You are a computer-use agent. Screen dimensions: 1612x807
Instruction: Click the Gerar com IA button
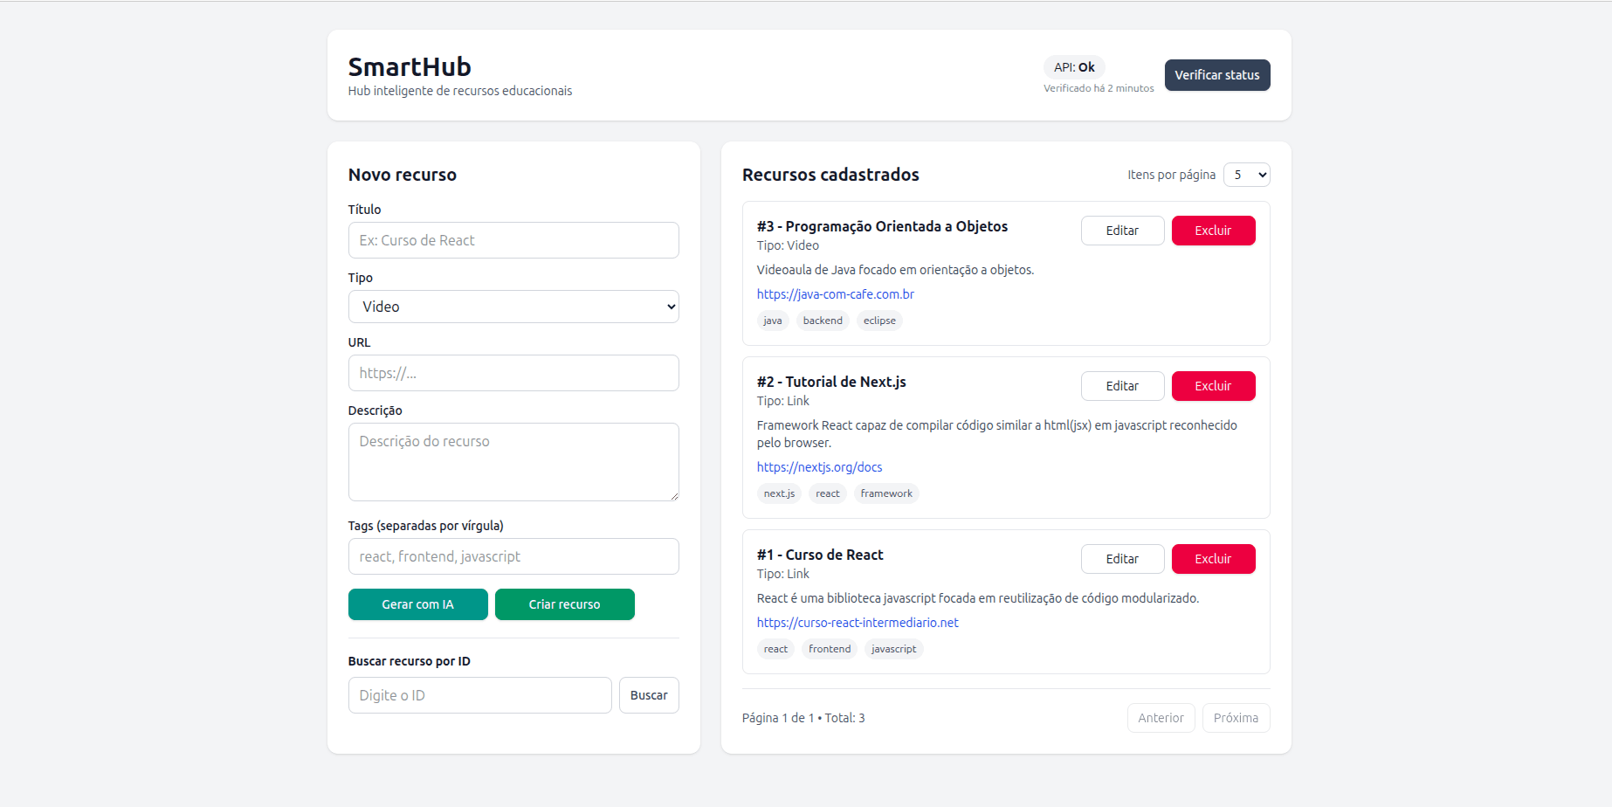[x=417, y=604]
